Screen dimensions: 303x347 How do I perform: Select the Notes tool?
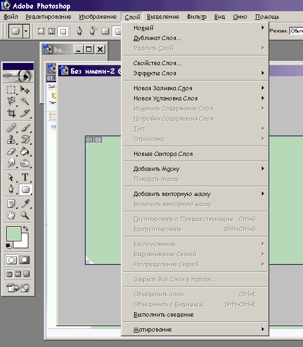(11, 203)
